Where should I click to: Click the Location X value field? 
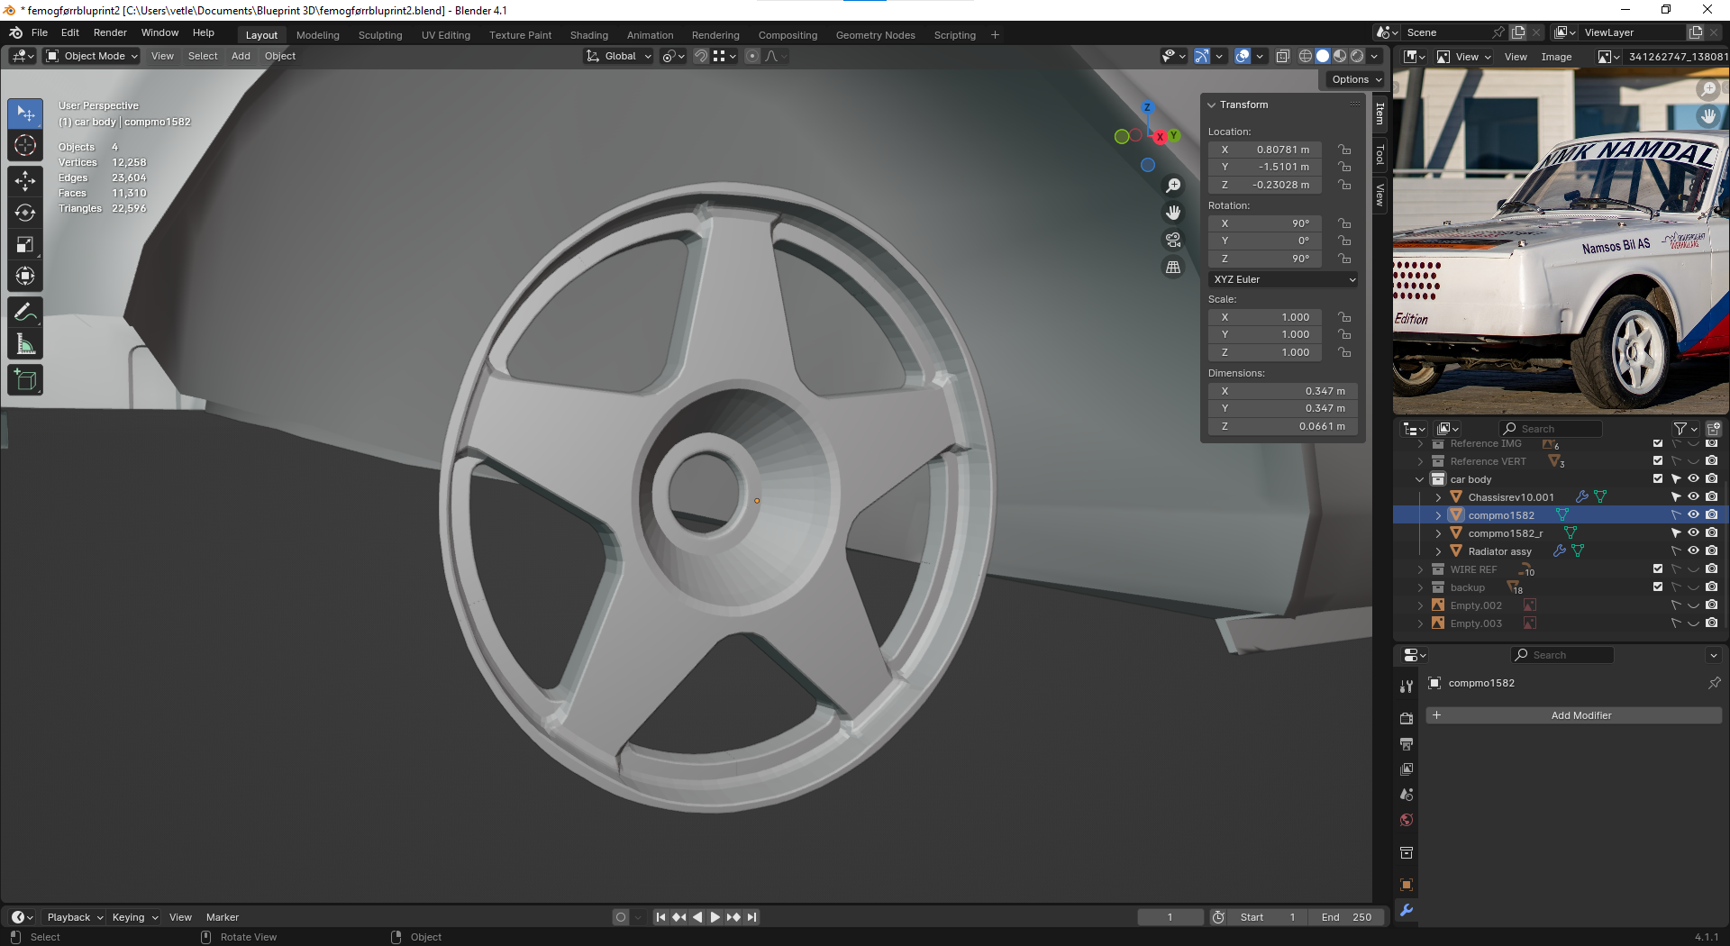pos(1265,150)
